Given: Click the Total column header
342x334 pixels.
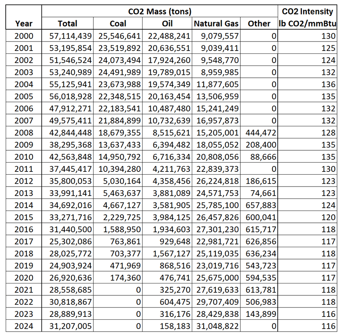Looking at the screenshot, I should [x=68, y=24].
